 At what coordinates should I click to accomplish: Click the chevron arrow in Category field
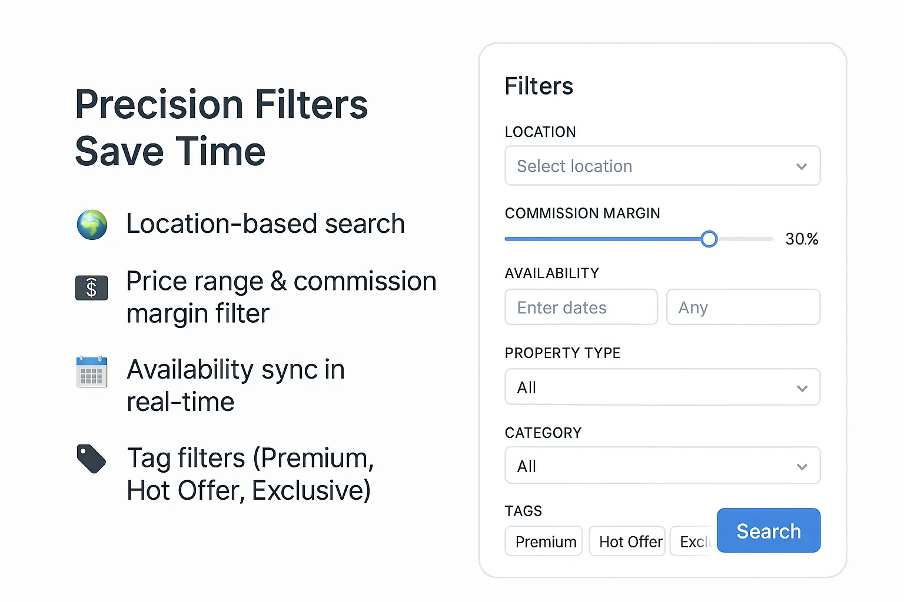802,467
